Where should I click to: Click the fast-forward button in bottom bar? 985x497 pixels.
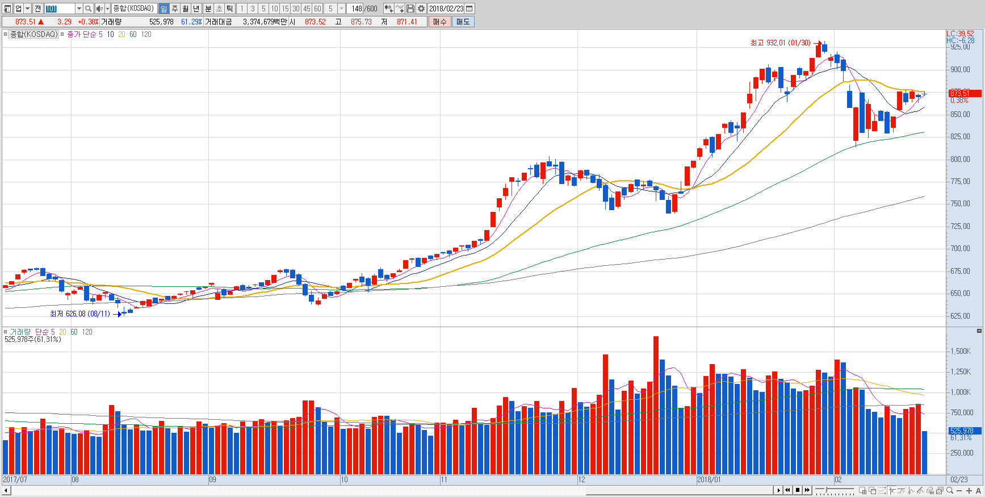click(807, 490)
